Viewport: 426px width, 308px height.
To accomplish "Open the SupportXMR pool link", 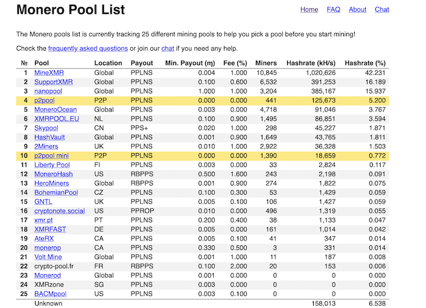I will 54,82.
